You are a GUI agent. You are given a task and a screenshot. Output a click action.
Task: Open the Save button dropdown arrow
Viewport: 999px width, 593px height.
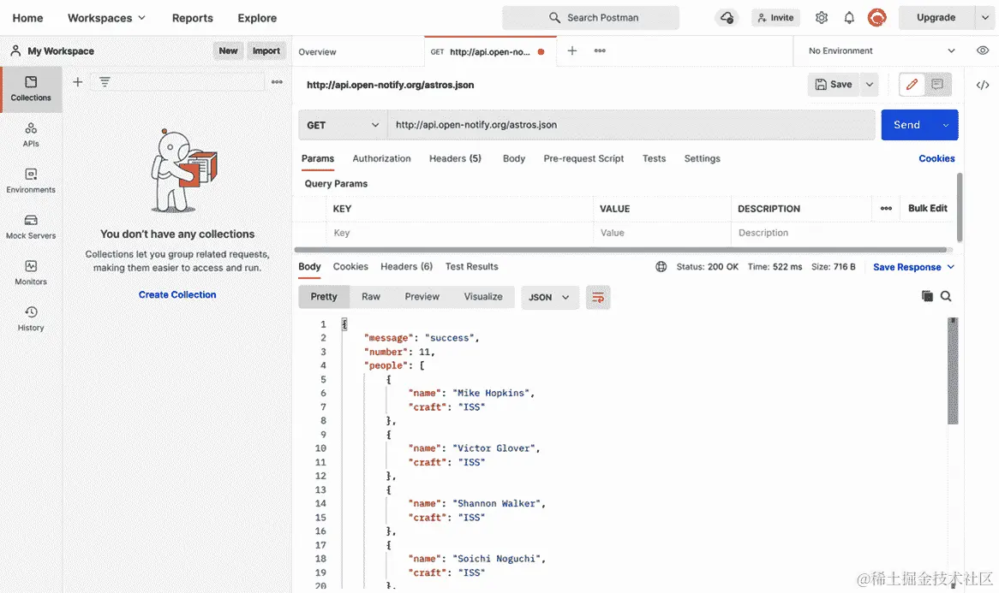[869, 84]
